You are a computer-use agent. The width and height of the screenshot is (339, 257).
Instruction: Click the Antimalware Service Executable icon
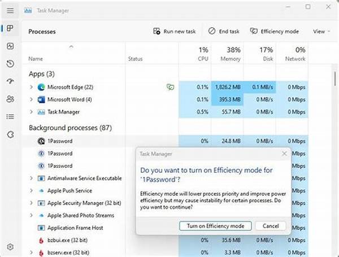pos(41,178)
